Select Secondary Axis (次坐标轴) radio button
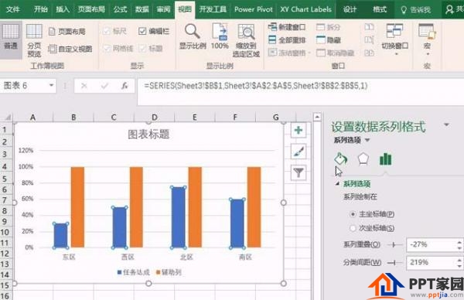This screenshot has height=300, width=464. (x=353, y=228)
